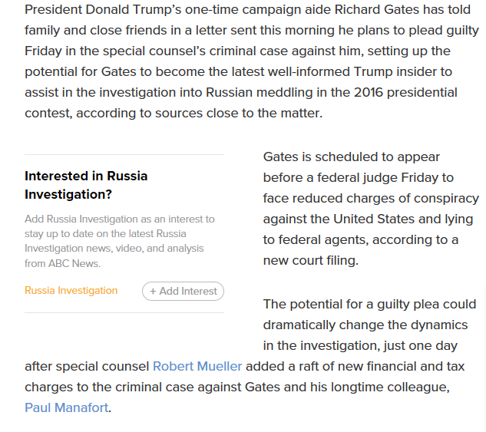Click the gray interest description text

(x=120, y=241)
